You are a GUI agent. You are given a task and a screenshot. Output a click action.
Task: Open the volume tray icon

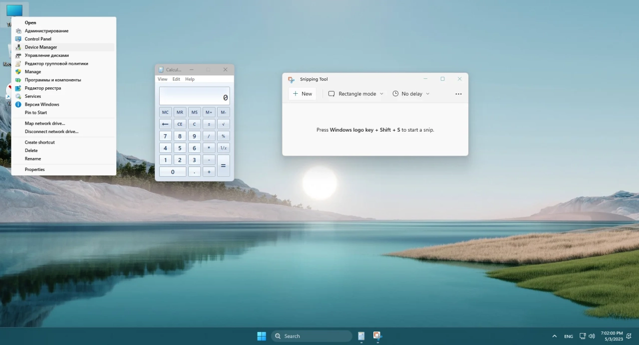tap(592, 336)
